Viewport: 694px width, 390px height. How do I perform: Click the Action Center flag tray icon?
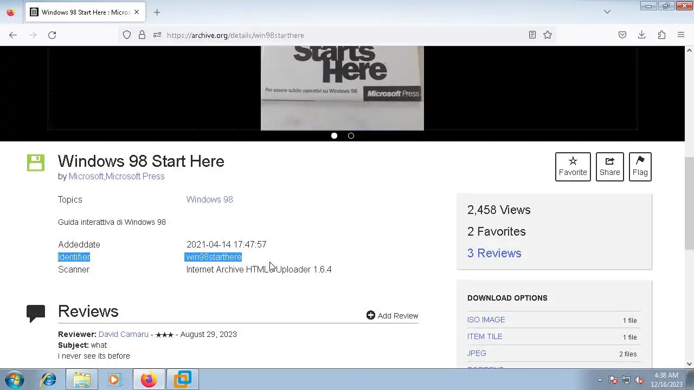pos(613,380)
